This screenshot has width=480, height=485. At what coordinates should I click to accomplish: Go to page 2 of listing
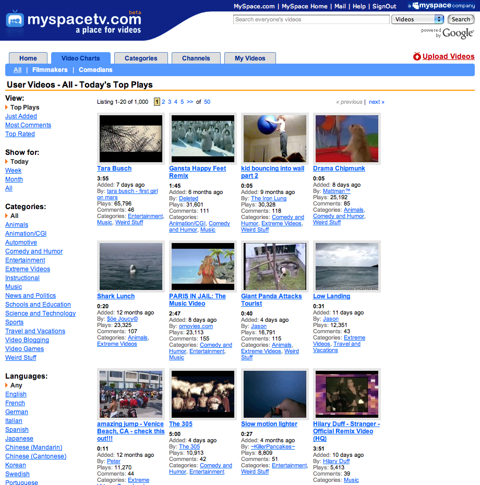163,102
